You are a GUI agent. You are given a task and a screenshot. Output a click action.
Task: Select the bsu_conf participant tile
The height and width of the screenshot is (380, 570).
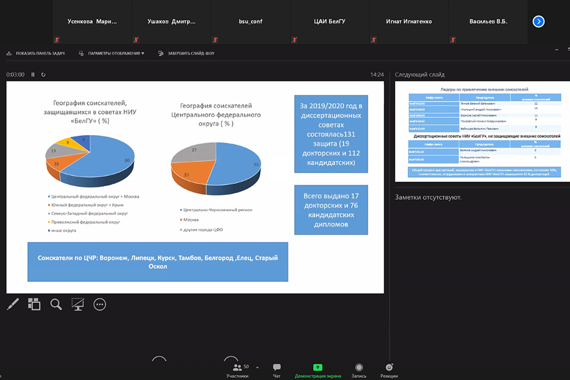click(250, 22)
